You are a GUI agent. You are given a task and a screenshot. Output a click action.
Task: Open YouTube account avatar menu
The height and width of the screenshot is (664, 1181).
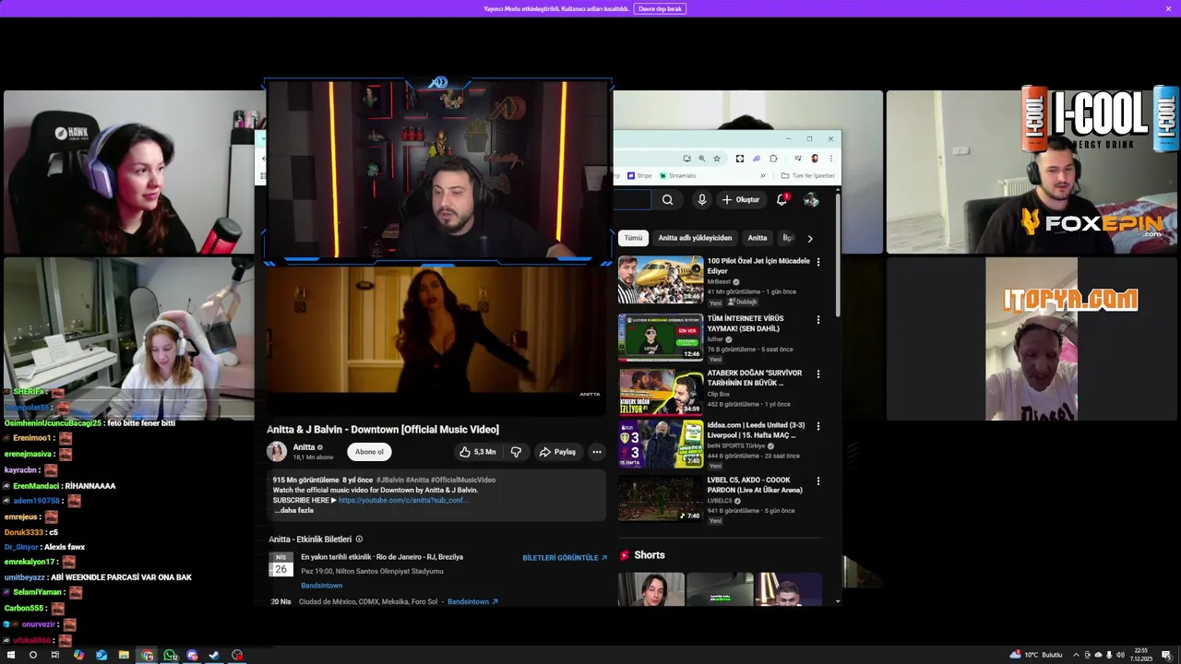tap(811, 199)
